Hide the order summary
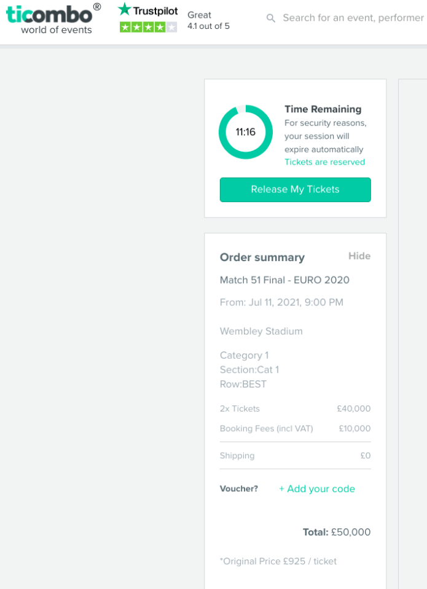This screenshot has width=427, height=589. 359,256
